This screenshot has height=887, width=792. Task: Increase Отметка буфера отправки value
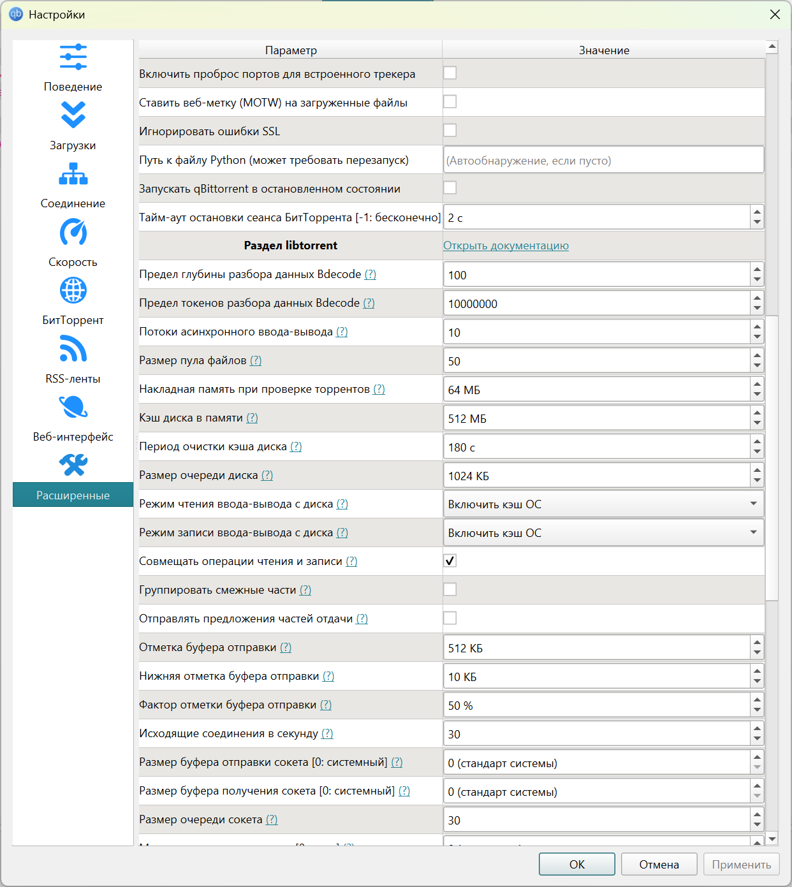point(757,642)
